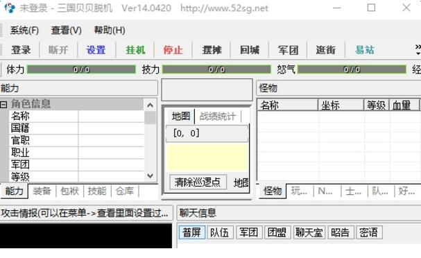Switch to the 仓库 tab
Image resolution: width=421 pixels, height=258 pixels.
[125, 191]
